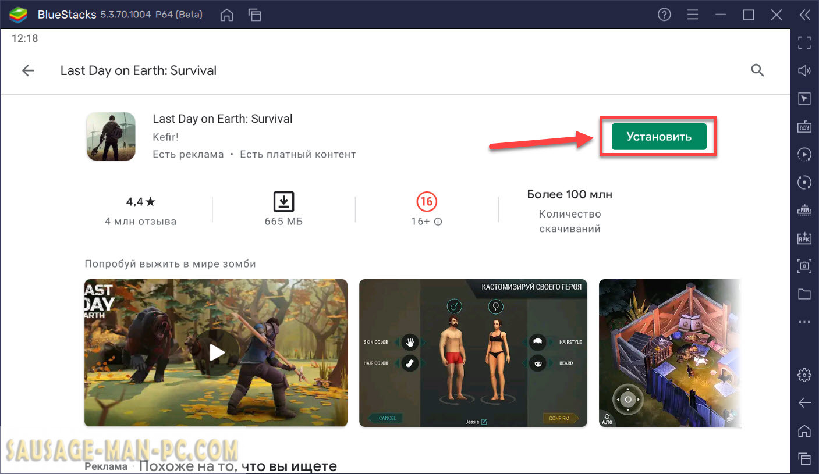Click the 'Более 100 млн' downloads text
This screenshot has width=819, height=474.
[x=570, y=194]
